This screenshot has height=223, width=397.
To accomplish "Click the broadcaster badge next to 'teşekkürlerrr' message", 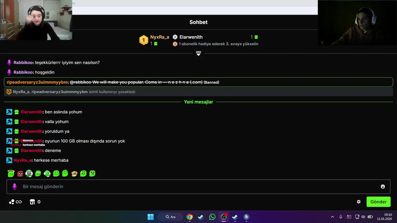I will 9,63.
